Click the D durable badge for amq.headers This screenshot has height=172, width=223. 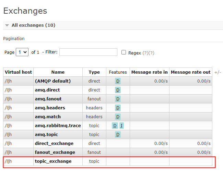coord(118,108)
